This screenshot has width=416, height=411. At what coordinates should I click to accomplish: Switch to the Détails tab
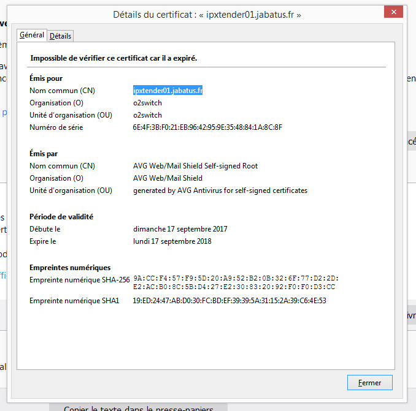[61, 36]
